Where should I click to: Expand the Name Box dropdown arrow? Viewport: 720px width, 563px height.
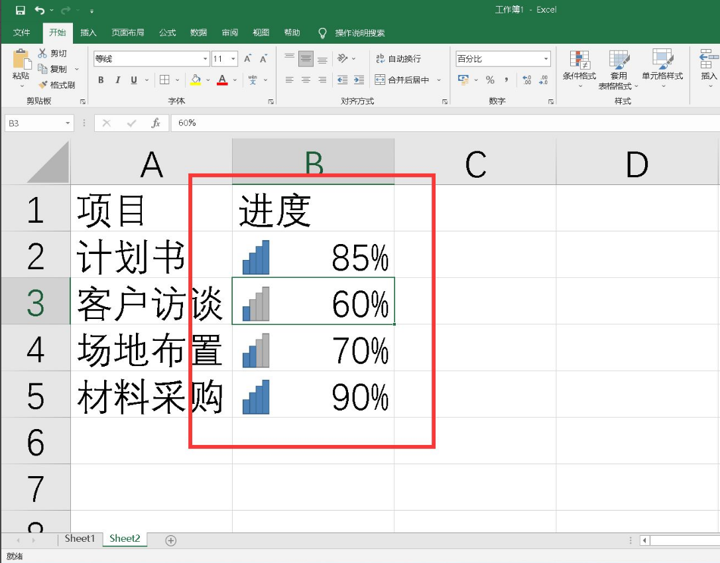68,123
